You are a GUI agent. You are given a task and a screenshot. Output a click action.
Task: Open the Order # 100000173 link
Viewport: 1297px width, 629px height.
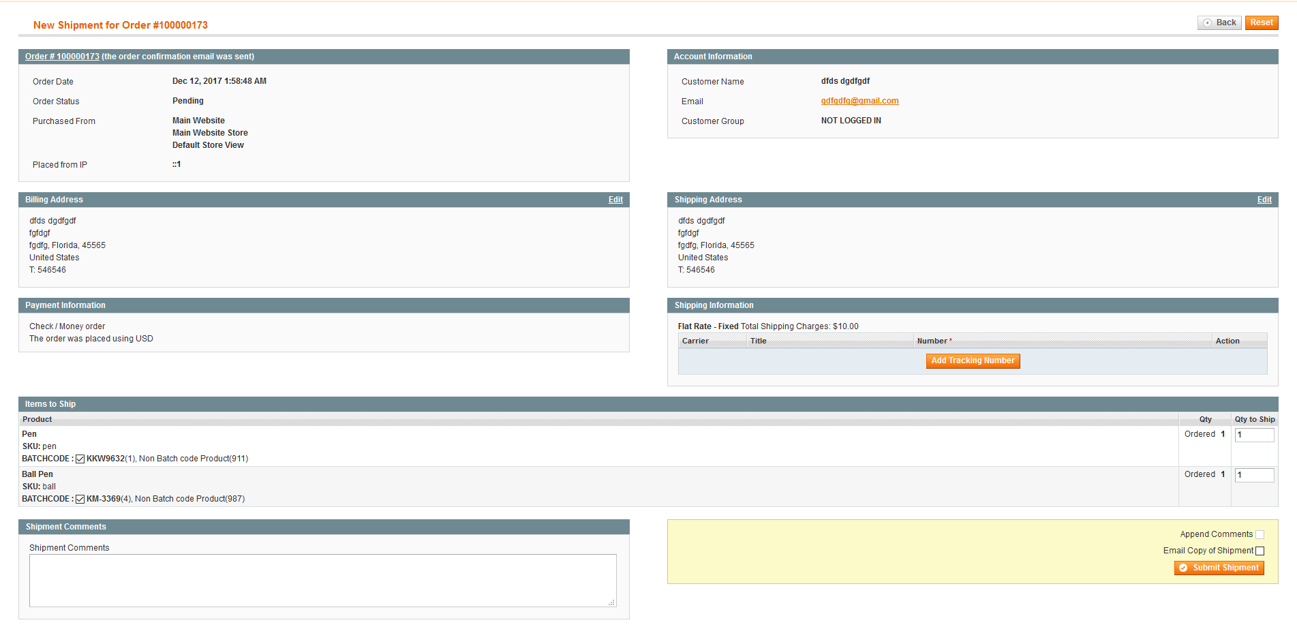(62, 57)
